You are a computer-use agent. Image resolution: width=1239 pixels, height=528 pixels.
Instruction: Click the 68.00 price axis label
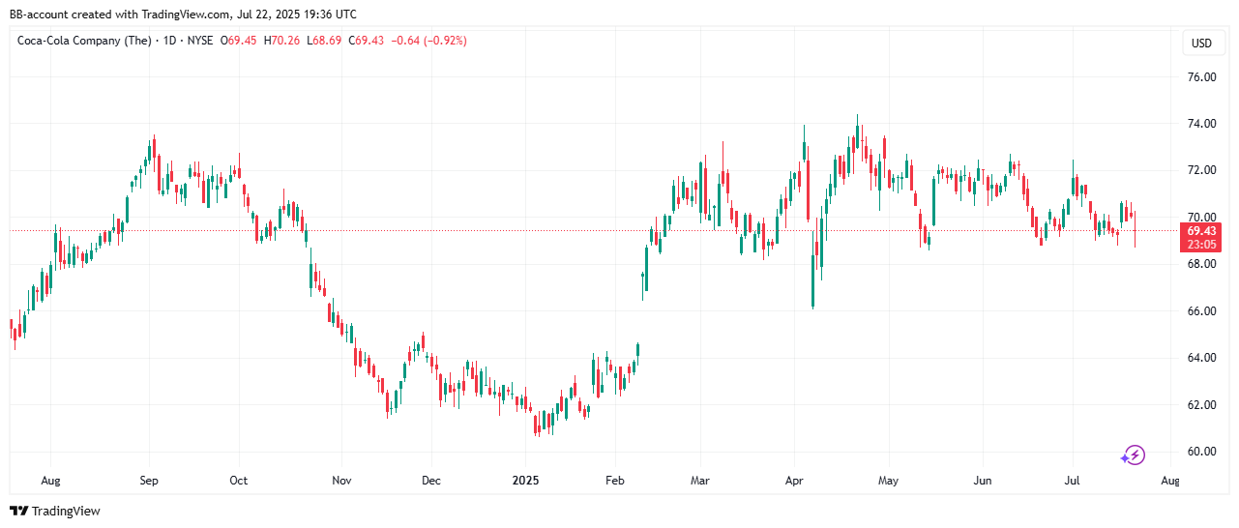click(x=1201, y=264)
